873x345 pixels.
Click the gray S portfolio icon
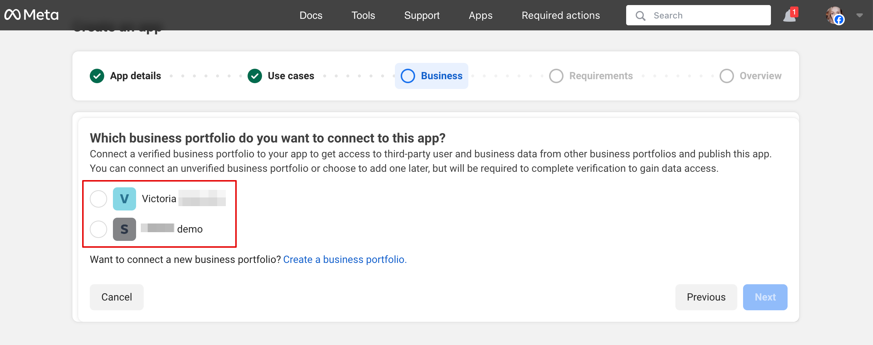124,229
